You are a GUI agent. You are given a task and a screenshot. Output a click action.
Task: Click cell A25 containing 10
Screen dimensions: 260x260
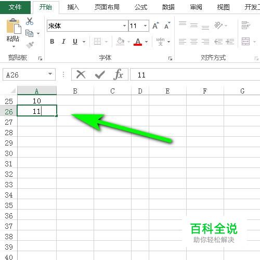(37, 101)
